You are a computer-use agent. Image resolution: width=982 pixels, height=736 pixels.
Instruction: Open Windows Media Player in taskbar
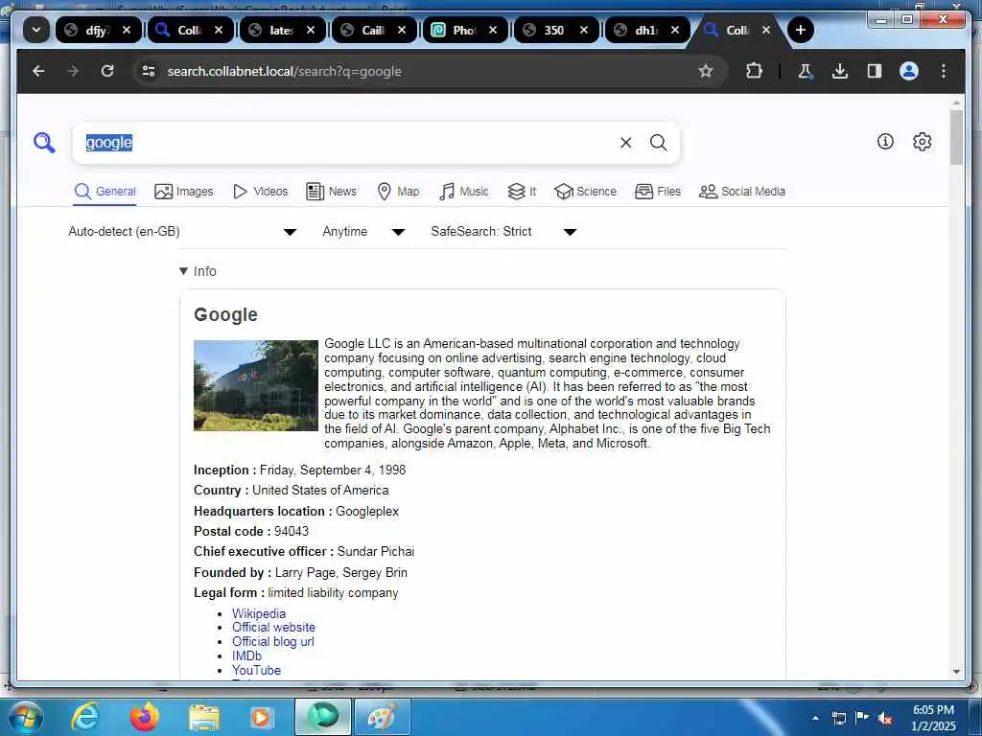261,717
